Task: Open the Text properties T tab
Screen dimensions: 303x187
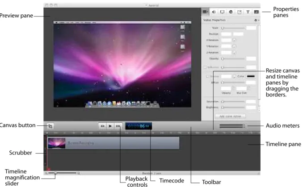Action: [248, 12]
